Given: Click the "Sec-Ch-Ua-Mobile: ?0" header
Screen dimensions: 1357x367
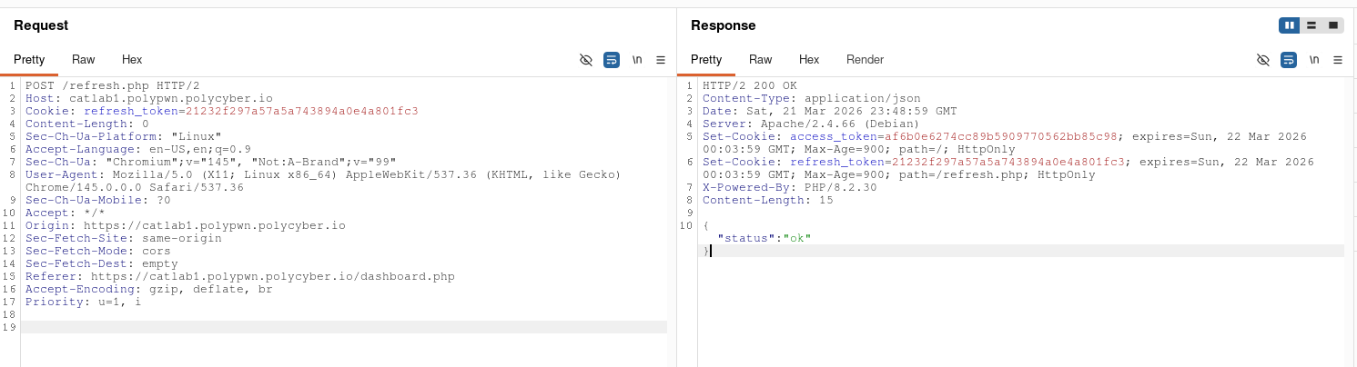Looking at the screenshot, I should (97, 200).
